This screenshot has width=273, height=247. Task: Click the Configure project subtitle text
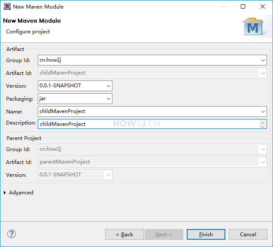28,32
